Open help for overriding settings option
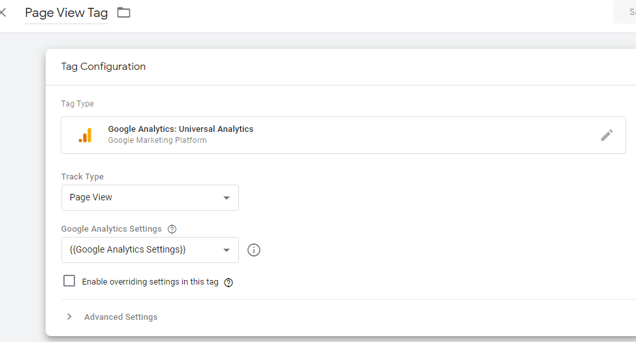Screen dimensions: 636x342 click(x=229, y=283)
